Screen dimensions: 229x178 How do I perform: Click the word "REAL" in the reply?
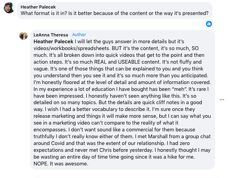(x=100, y=62)
